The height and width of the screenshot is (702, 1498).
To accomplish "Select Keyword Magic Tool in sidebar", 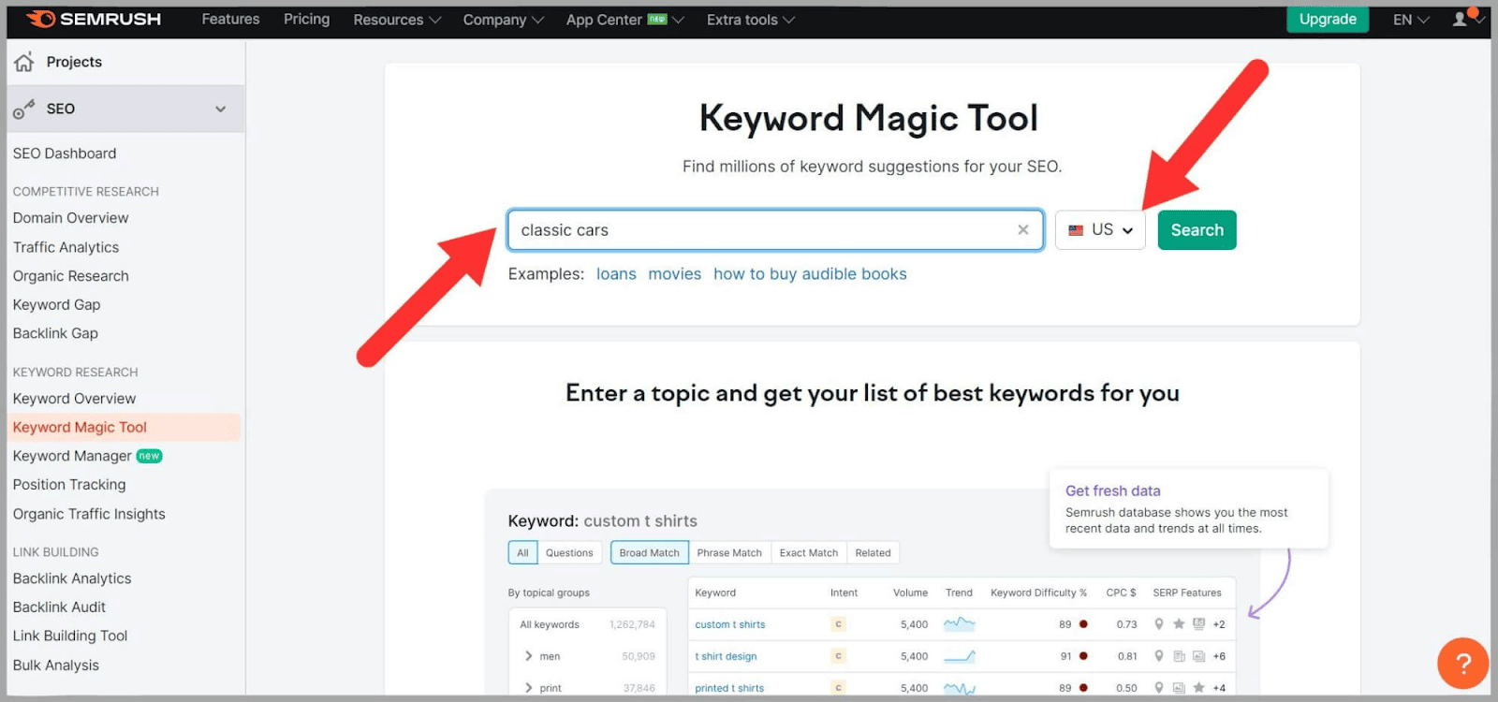I will click(124, 427).
